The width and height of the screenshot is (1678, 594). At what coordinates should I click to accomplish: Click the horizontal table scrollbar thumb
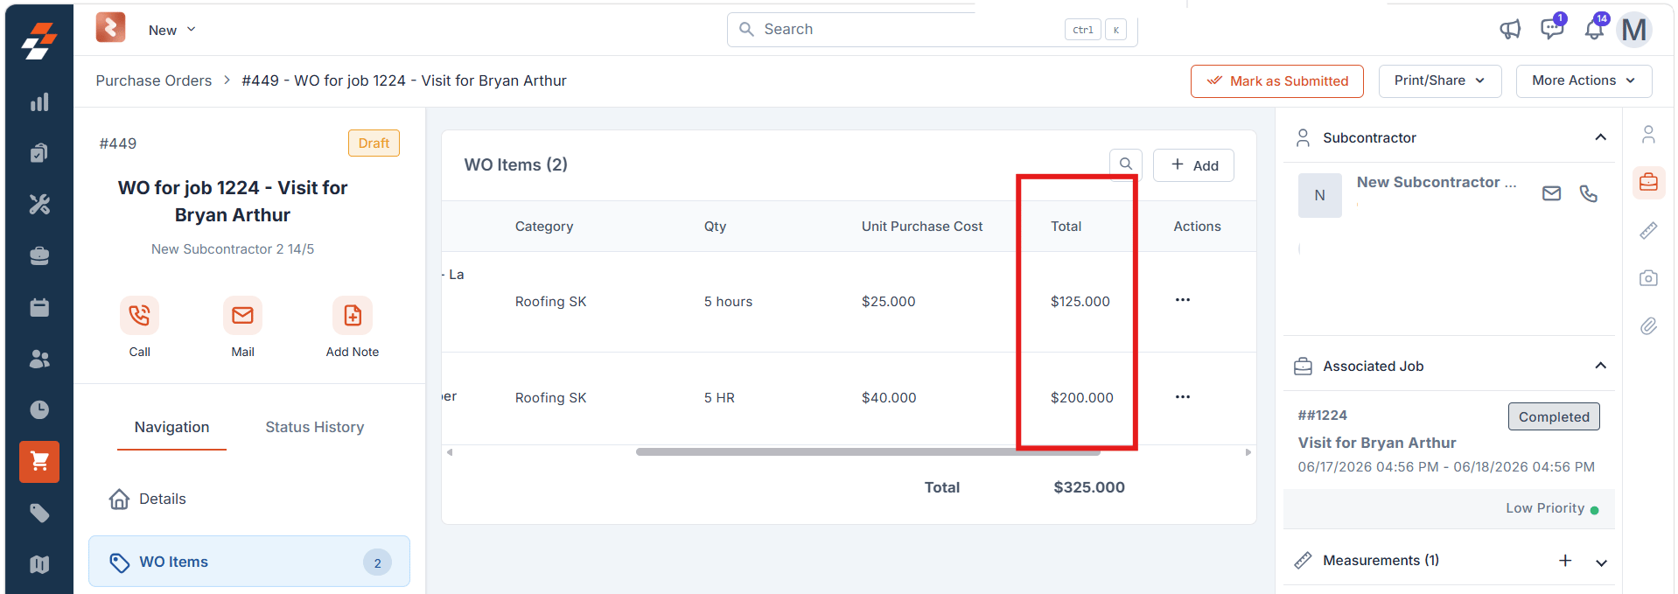point(867,452)
